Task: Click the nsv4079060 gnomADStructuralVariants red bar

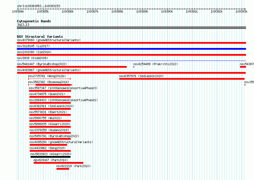Action: [x=131, y=43]
